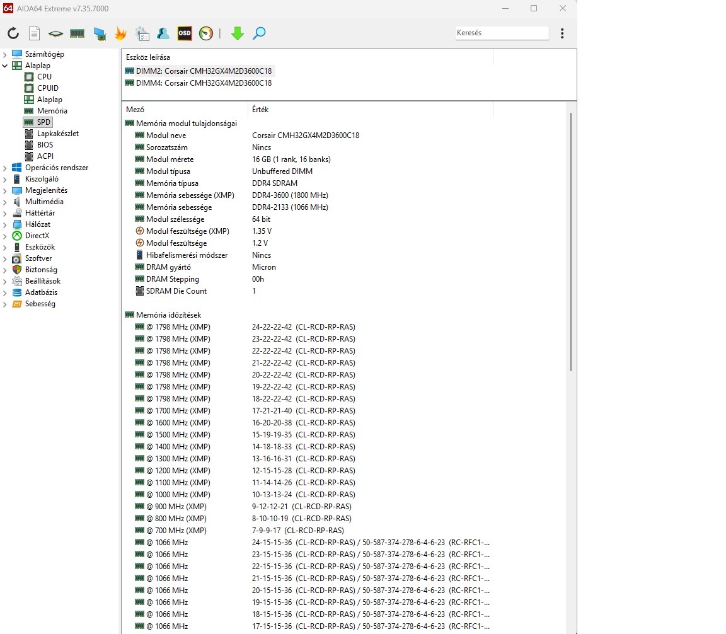Select the Biztonság category
This screenshot has height=634, width=726.
[41, 270]
